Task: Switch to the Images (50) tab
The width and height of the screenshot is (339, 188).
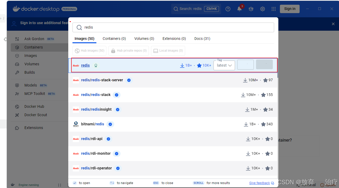Action: point(84,39)
